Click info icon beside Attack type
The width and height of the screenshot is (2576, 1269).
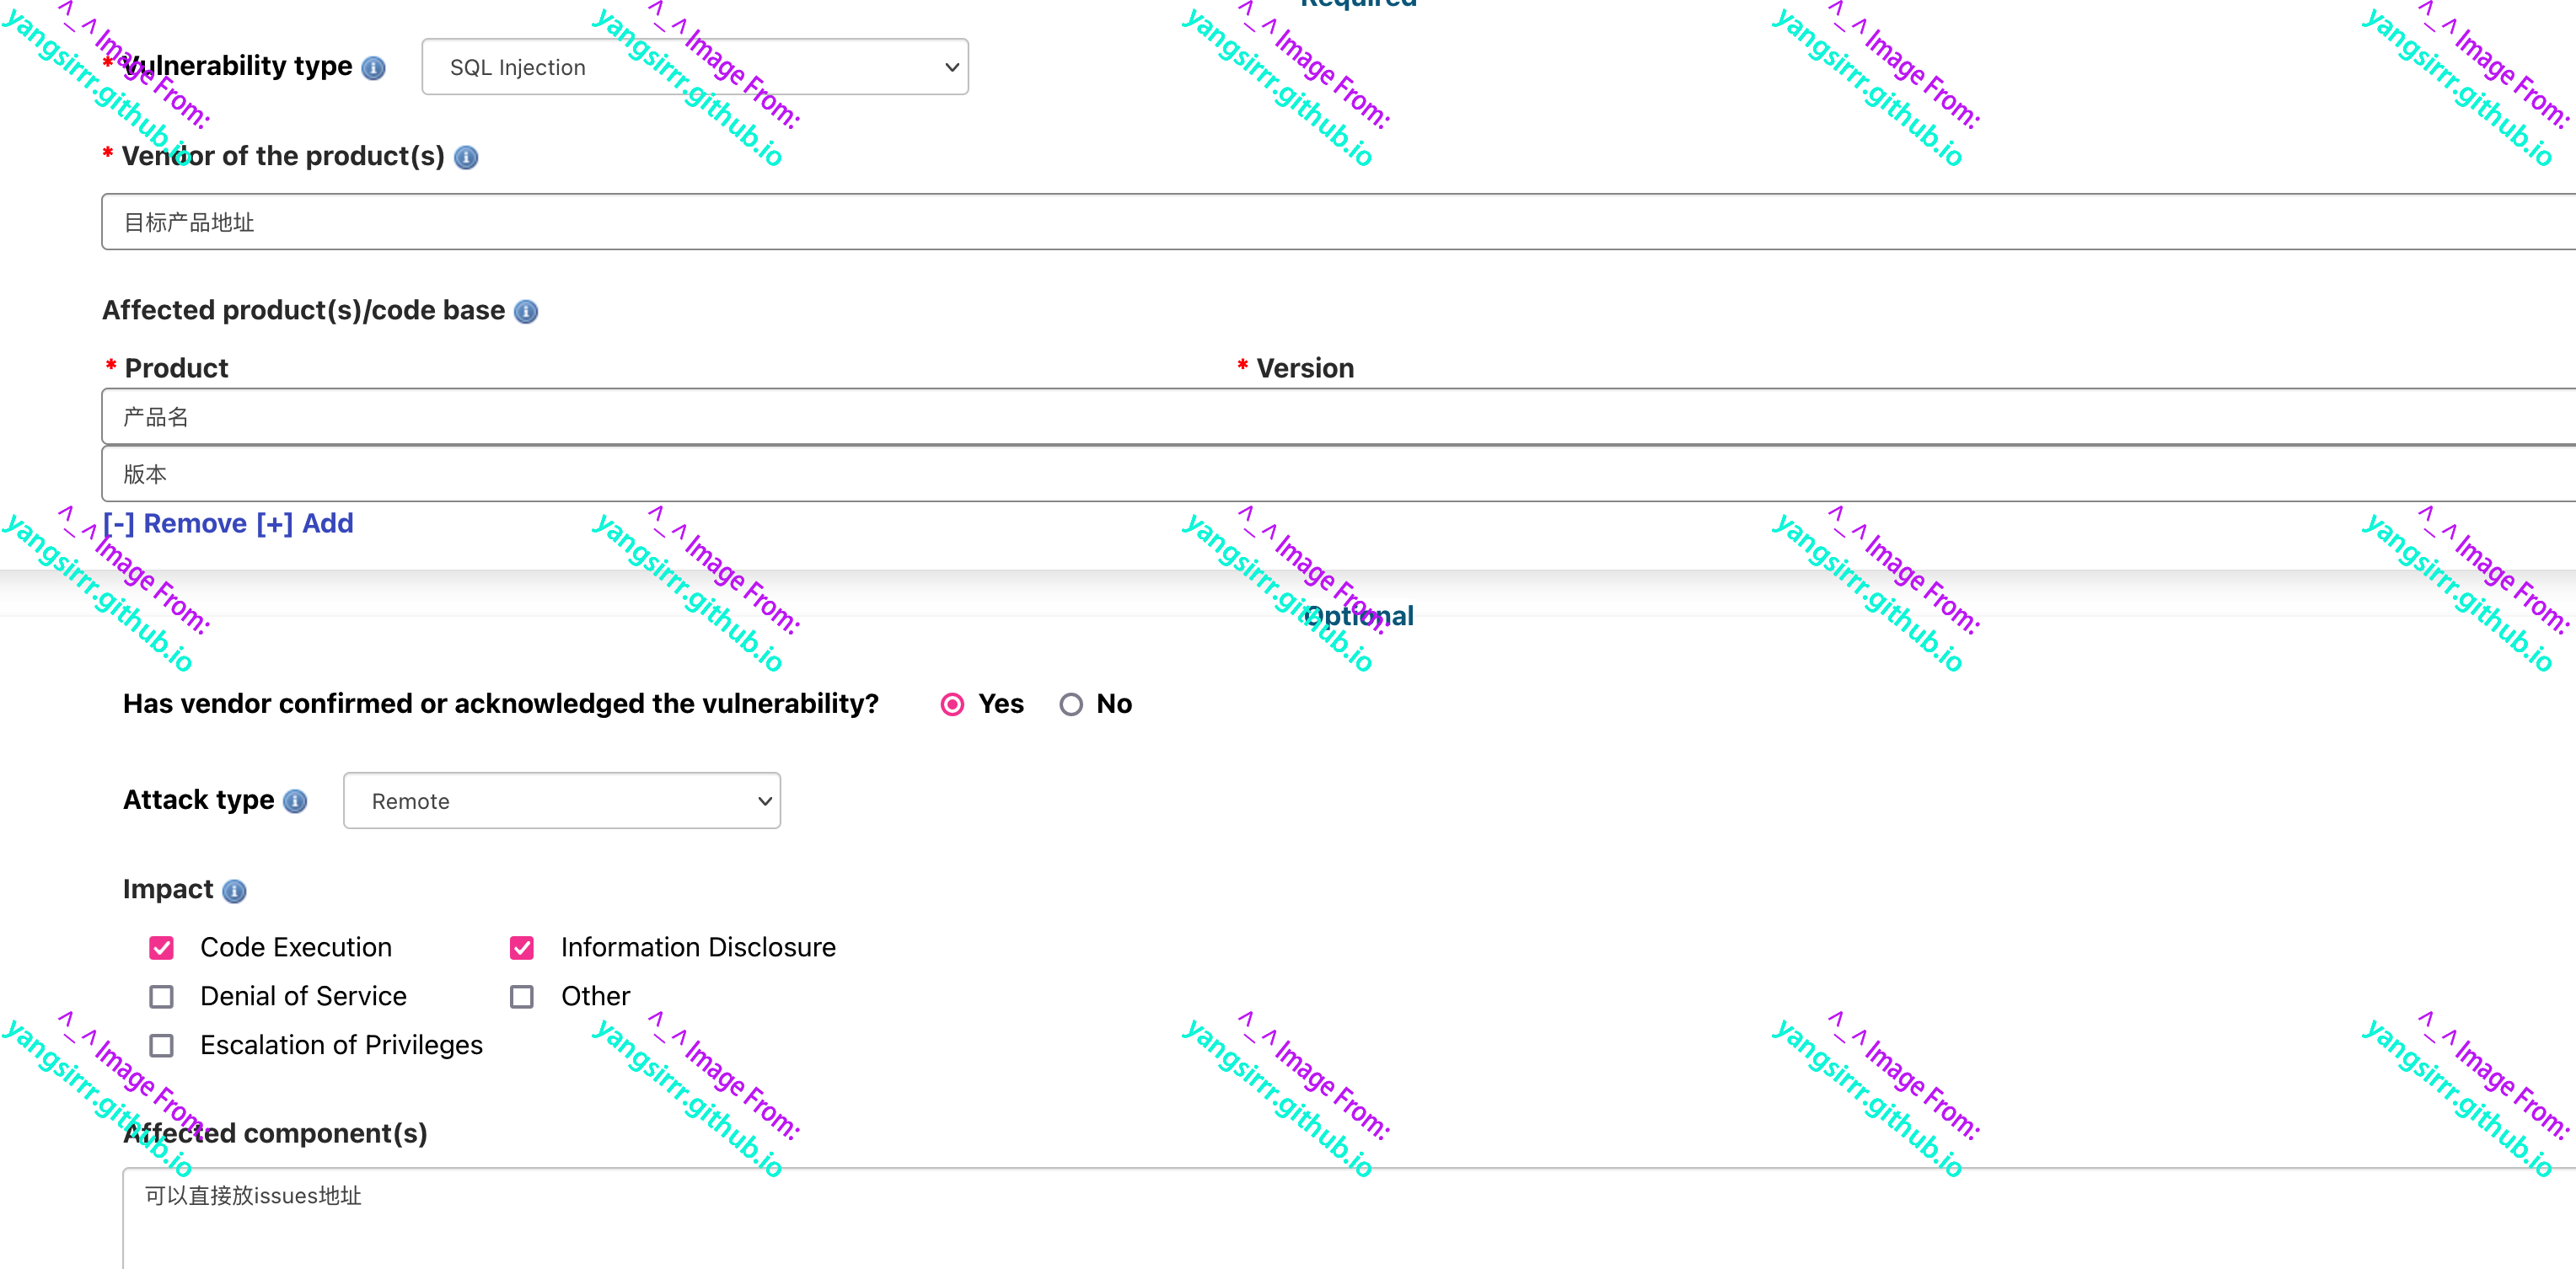pos(295,802)
